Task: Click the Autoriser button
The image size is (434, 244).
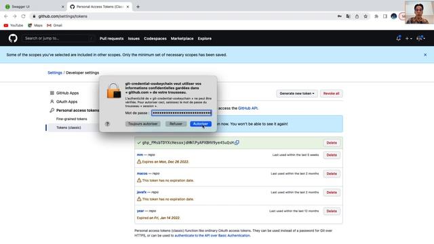Action: click(x=201, y=123)
